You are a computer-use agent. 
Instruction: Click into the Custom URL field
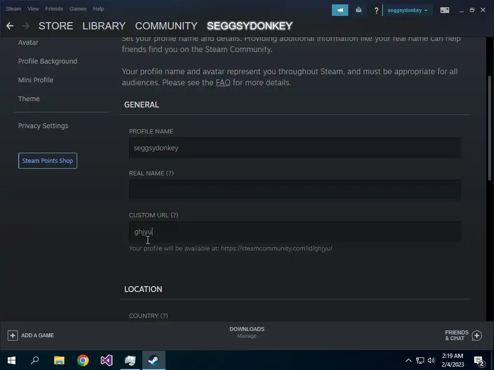click(295, 232)
